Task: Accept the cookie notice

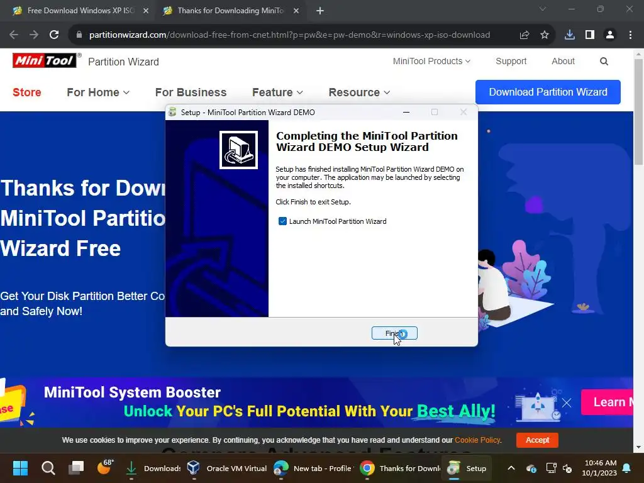Action: tap(537, 440)
